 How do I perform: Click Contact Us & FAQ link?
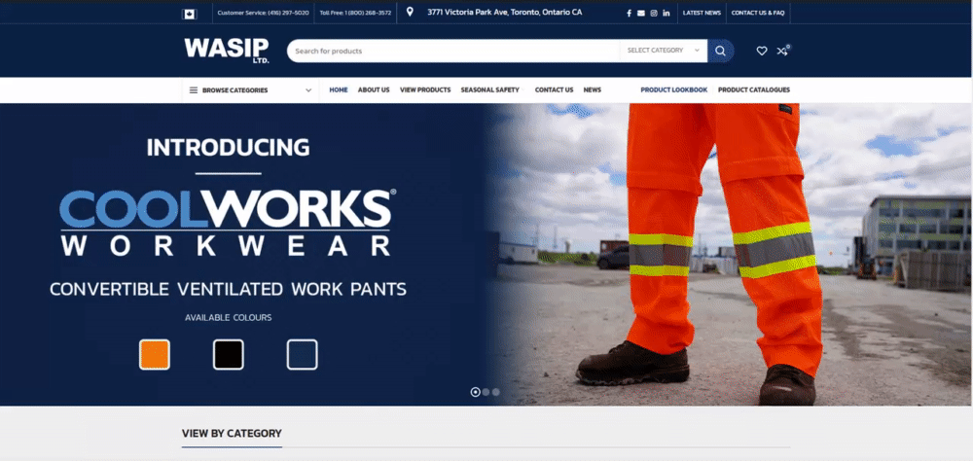tap(758, 13)
